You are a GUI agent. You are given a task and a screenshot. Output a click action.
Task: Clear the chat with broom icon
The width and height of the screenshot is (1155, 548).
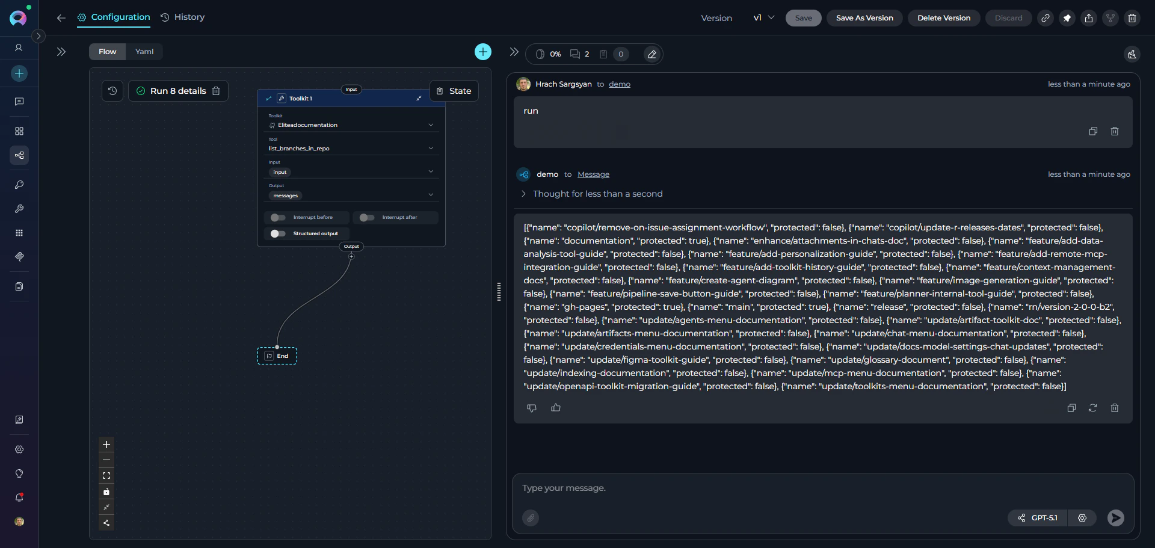(1132, 54)
